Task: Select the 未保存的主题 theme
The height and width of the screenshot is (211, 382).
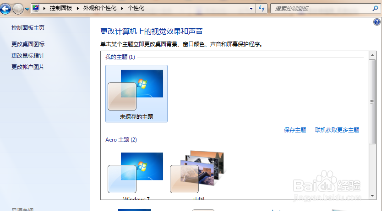Action: coord(136,94)
